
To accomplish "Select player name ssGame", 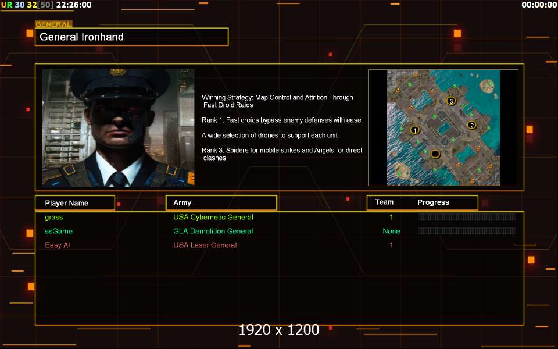I will tap(59, 231).
